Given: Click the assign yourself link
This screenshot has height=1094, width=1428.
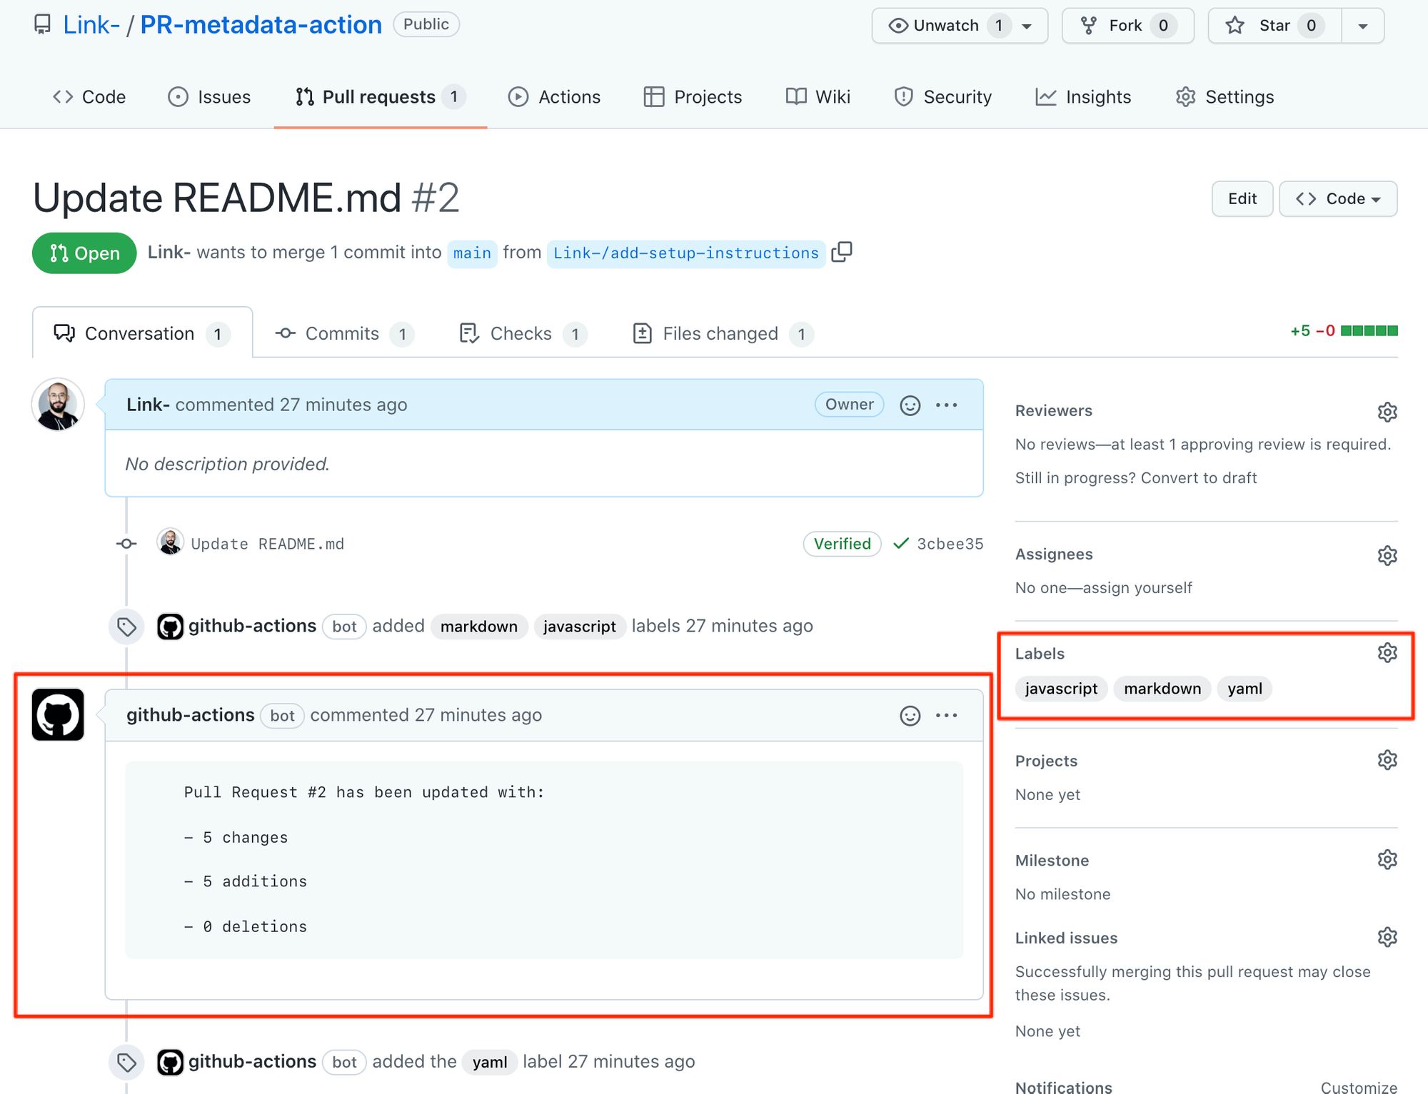Looking at the screenshot, I should [x=1137, y=588].
